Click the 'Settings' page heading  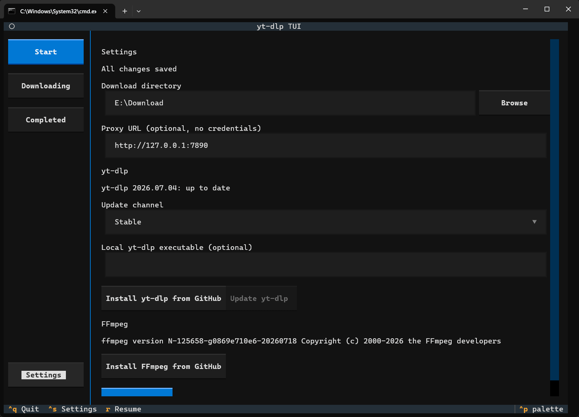tap(119, 52)
